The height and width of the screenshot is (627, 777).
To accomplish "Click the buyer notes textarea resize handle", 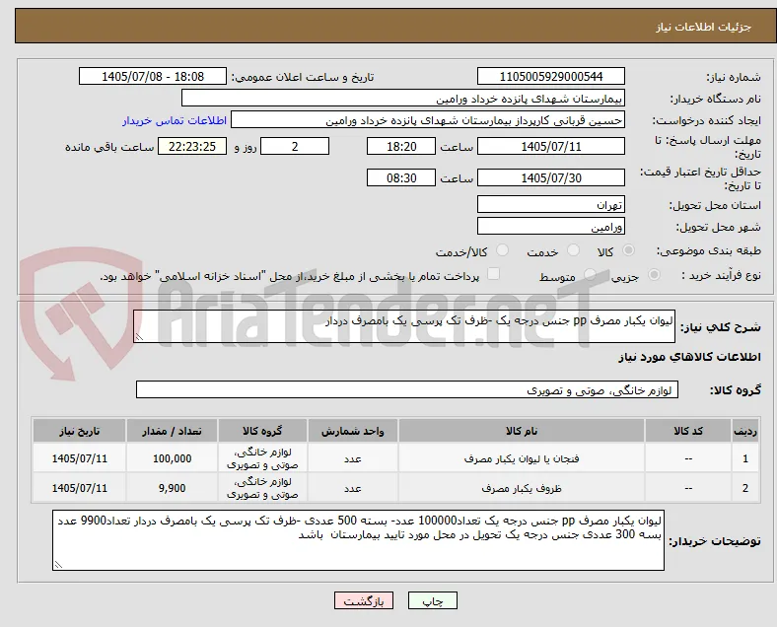I will pos(58,564).
